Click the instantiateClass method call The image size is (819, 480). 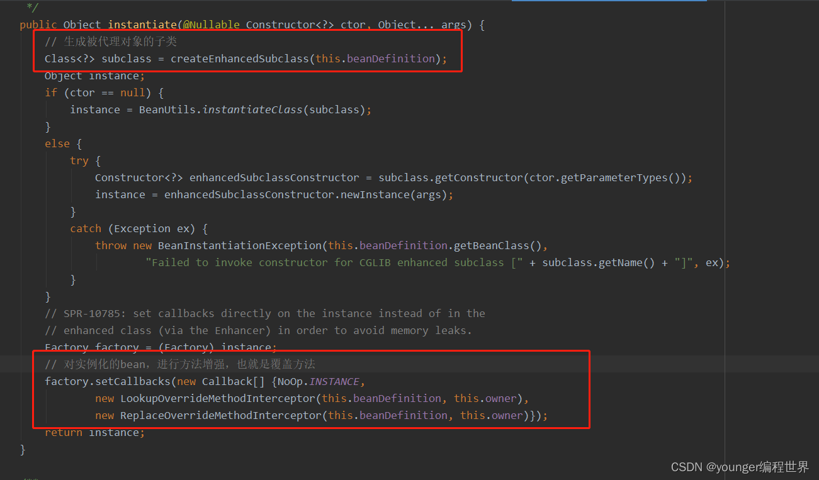click(252, 109)
